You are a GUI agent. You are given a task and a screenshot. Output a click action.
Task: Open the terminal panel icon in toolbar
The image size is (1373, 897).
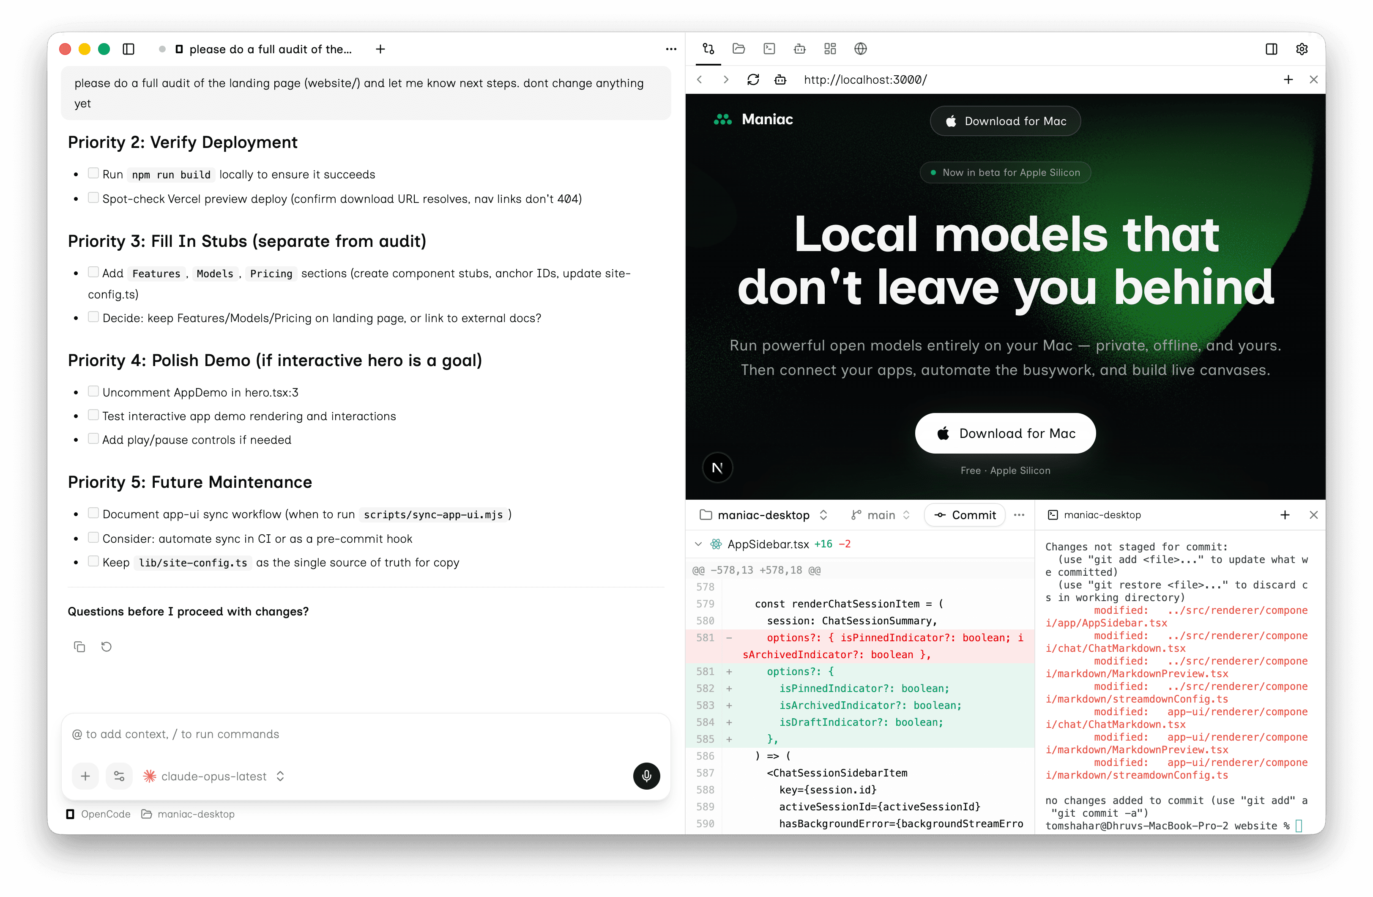click(769, 49)
